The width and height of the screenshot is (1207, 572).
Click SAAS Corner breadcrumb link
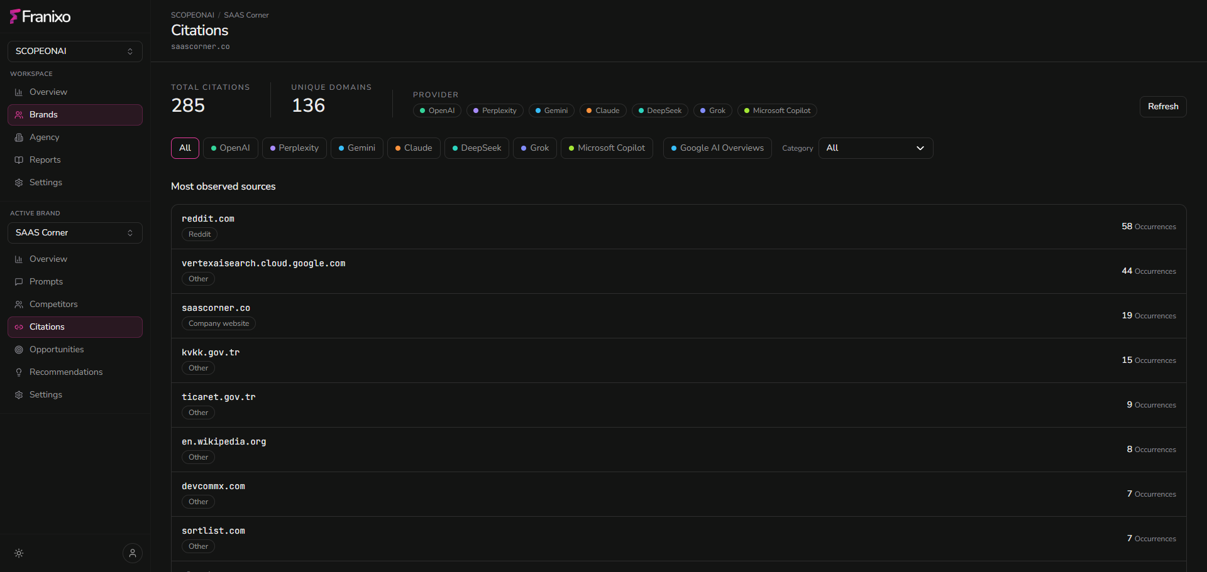246,15
